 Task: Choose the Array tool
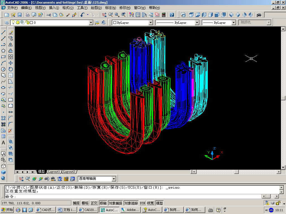point(11,57)
